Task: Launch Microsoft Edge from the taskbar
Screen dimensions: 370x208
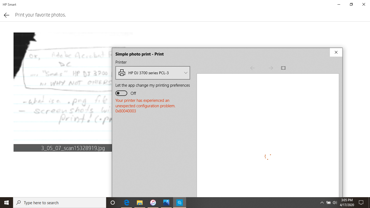Action: 126,203
